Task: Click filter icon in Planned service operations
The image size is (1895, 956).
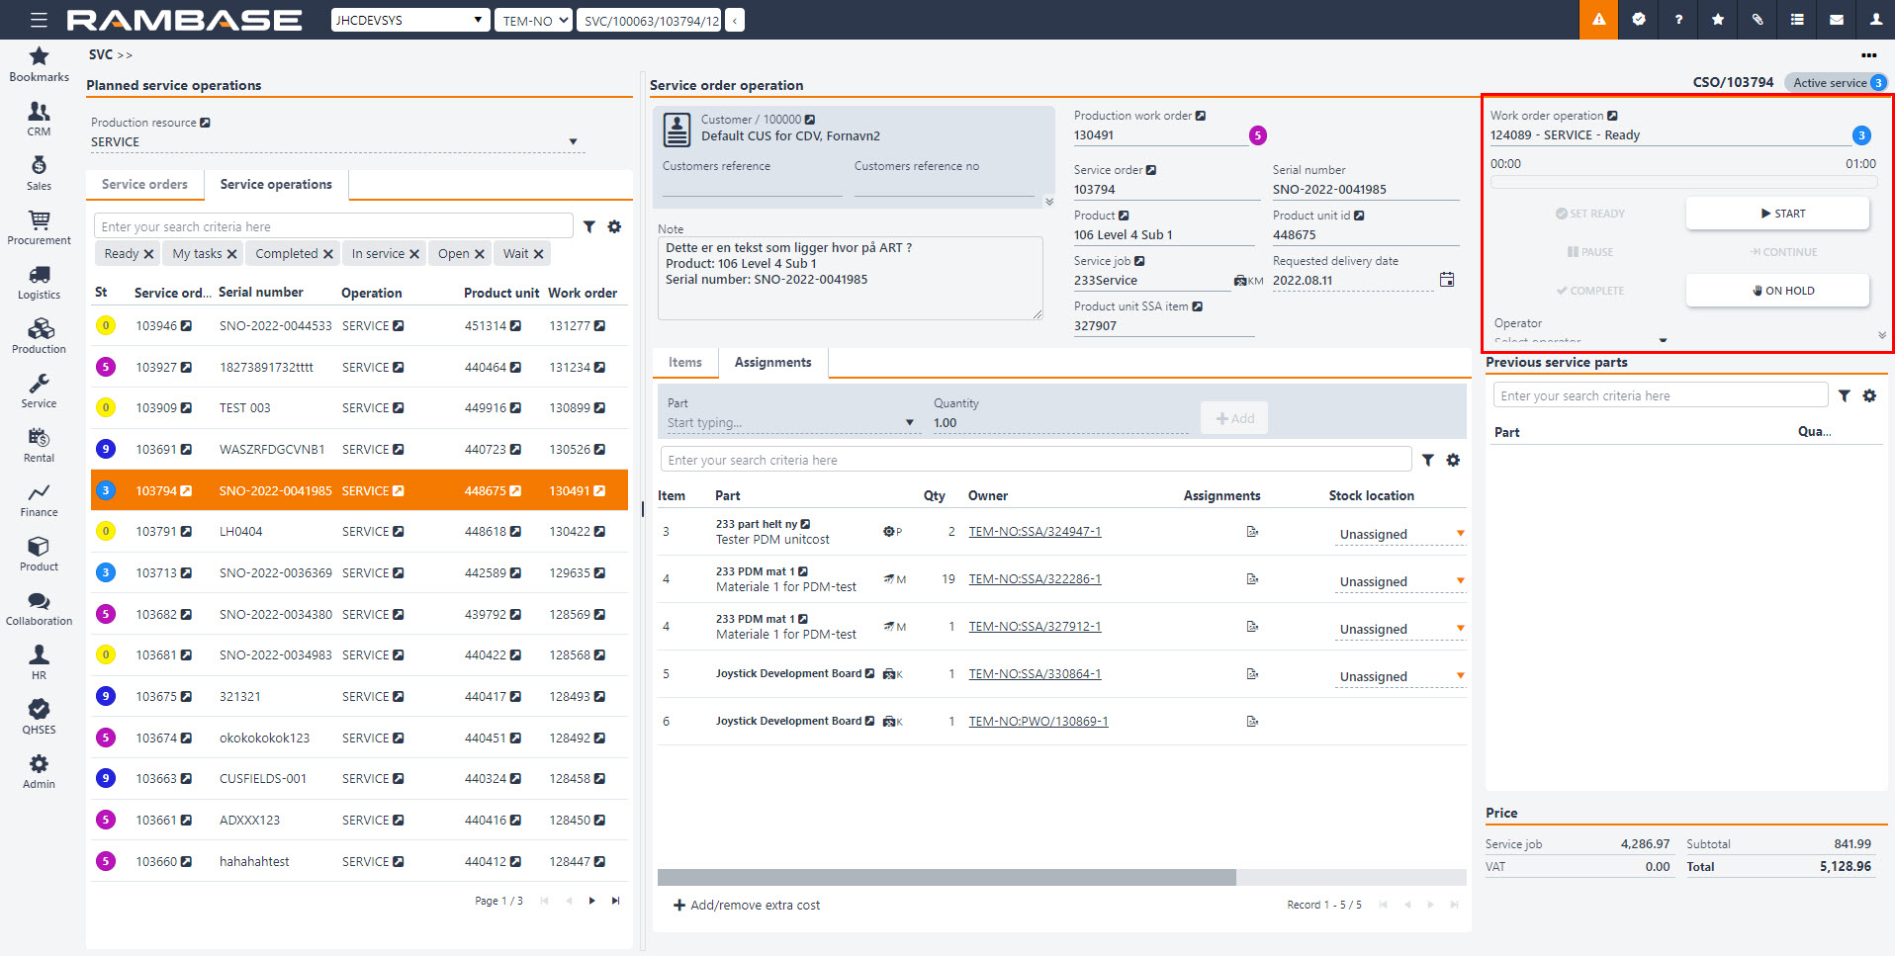Action: (x=589, y=226)
